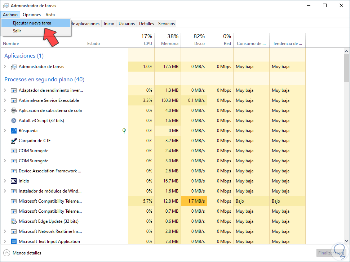Click the 16.7 MB memory cell of Inicio
The width and height of the screenshot is (350, 262).
168,181
